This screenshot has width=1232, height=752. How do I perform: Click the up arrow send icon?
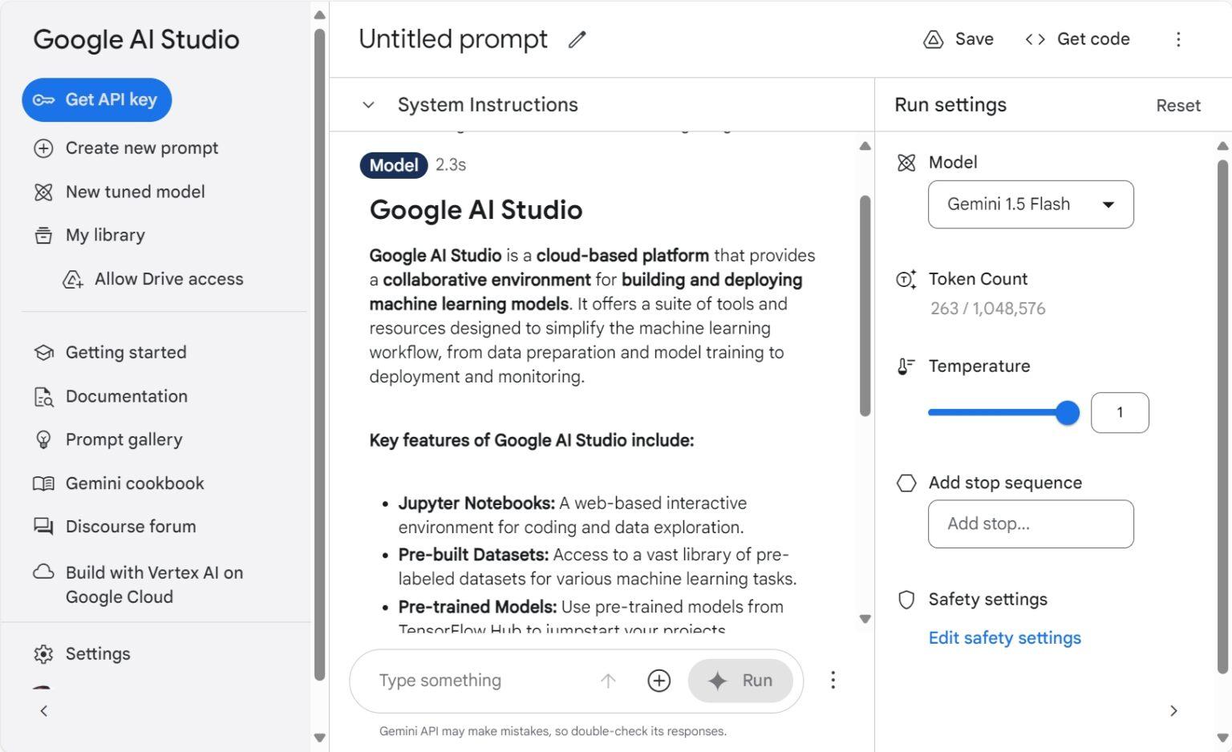(x=608, y=681)
